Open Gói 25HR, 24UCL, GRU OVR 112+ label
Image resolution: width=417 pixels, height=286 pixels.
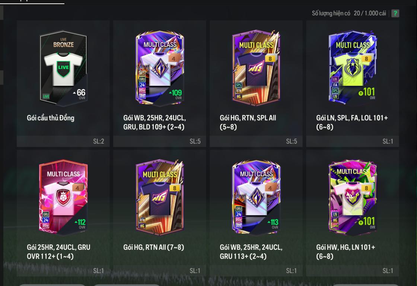pos(58,252)
